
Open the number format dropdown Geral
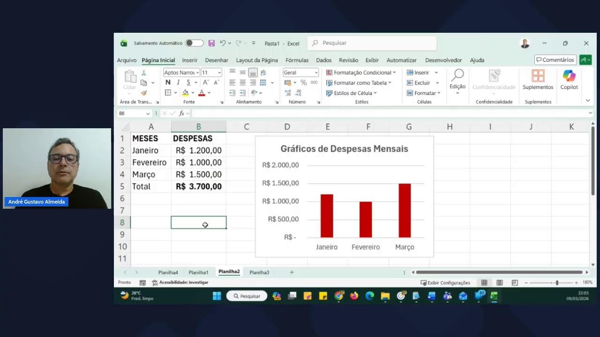point(316,73)
